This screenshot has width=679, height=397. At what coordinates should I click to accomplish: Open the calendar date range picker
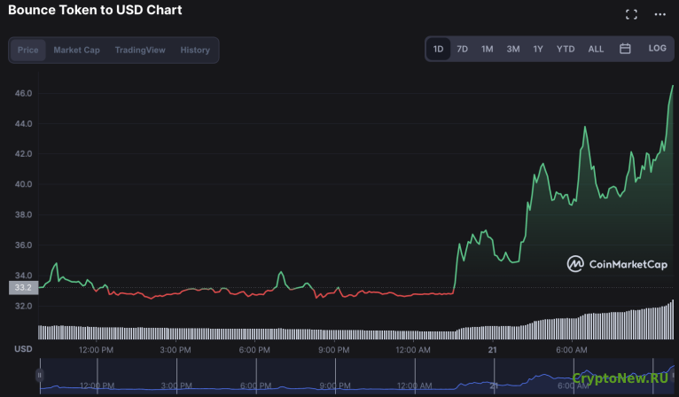(625, 49)
